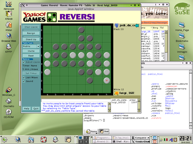The image size is (193, 144).
Task: Click the blue arrow next to jedi_du_cote
Action: (x=137, y=25)
